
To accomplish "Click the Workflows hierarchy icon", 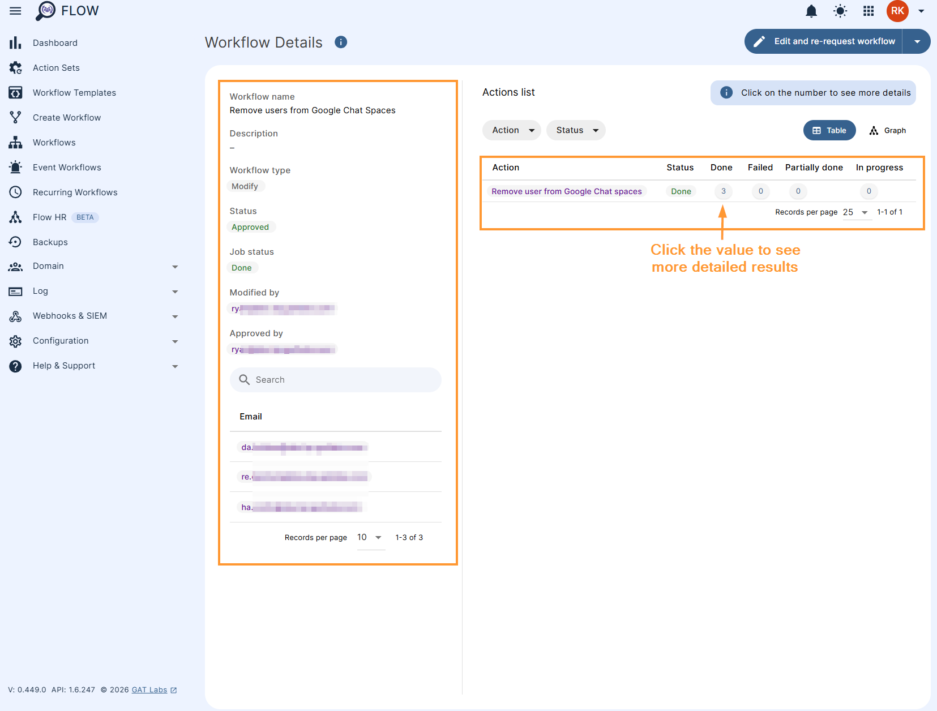I will pos(15,143).
